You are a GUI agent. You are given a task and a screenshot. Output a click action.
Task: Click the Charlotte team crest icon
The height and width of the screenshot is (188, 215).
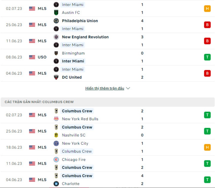pyautogui.click(x=56, y=184)
